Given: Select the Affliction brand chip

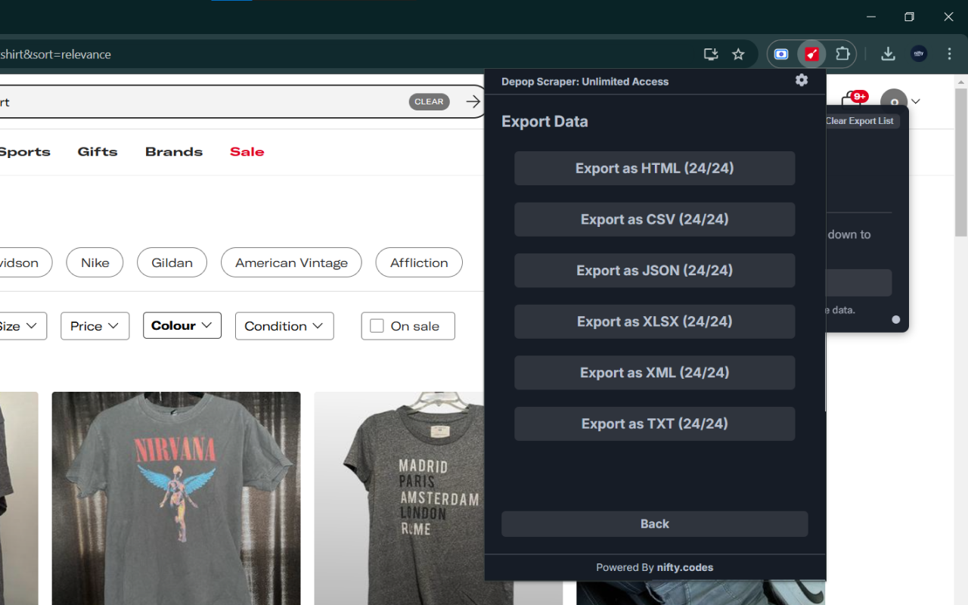Looking at the screenshot, I should point(419,262).
